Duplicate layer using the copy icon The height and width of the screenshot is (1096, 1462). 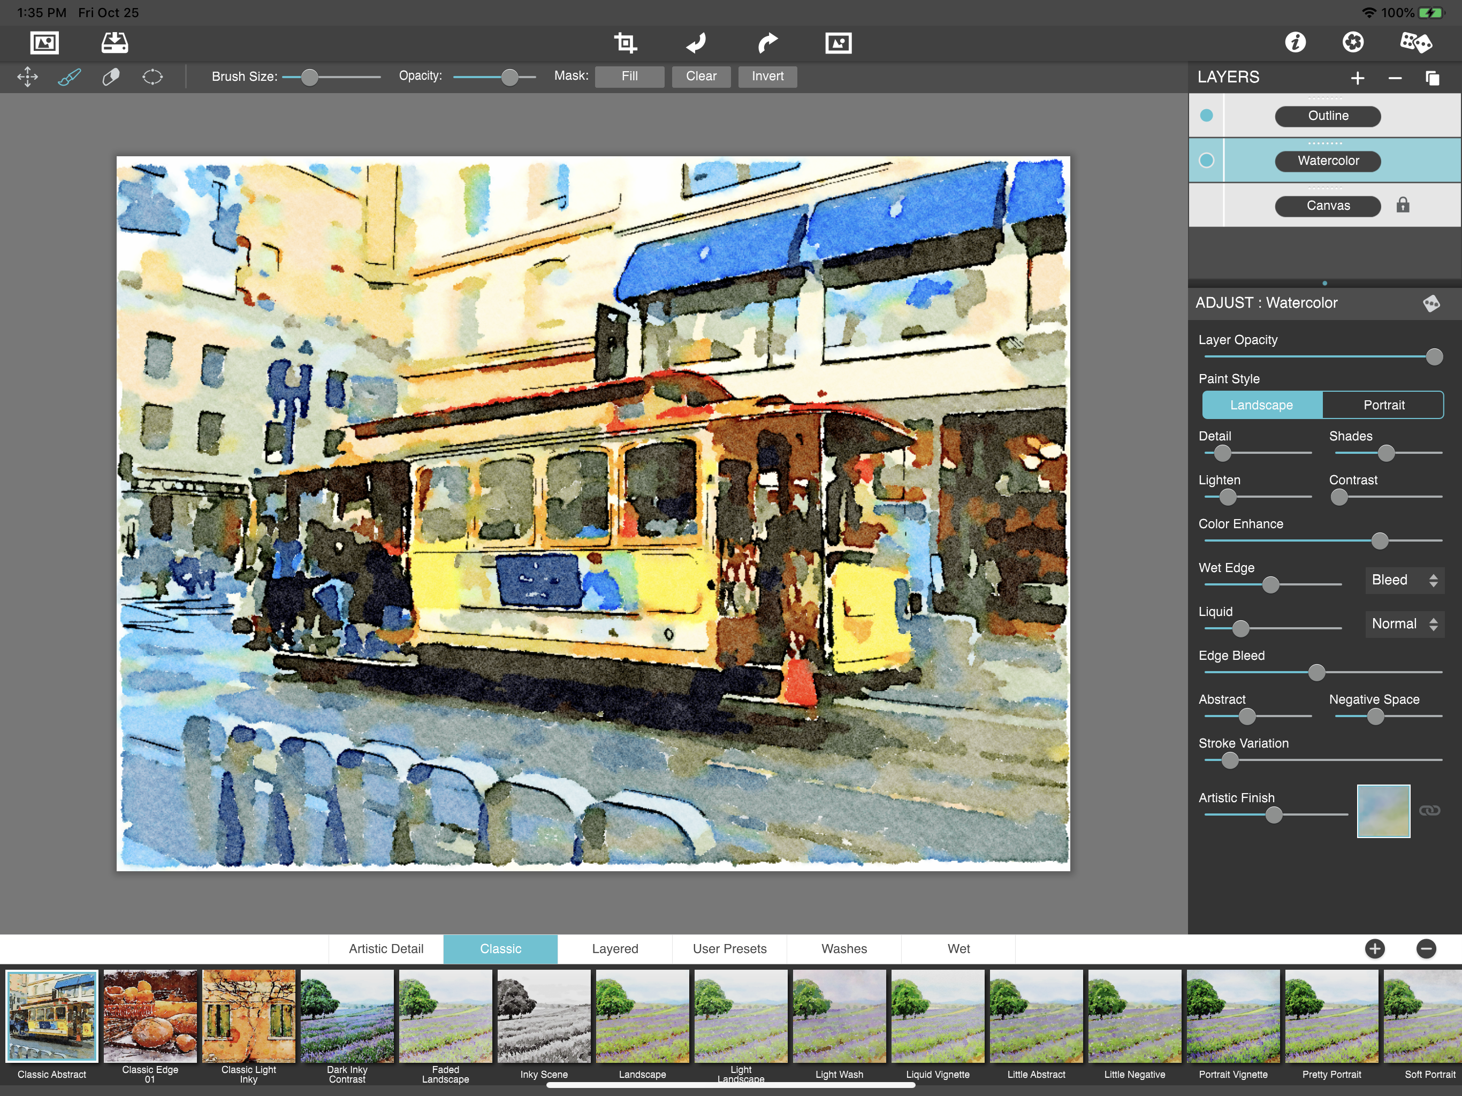[x=1431, y=78]
